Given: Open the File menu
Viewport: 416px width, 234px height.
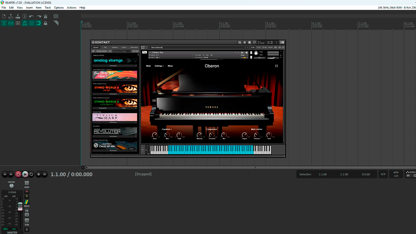Looking at the screenshot, I should point(4,8).
